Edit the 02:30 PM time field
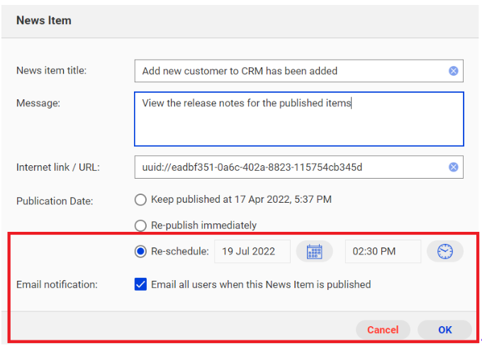Viewport: 482px width, 346px height. pos(383,251)
